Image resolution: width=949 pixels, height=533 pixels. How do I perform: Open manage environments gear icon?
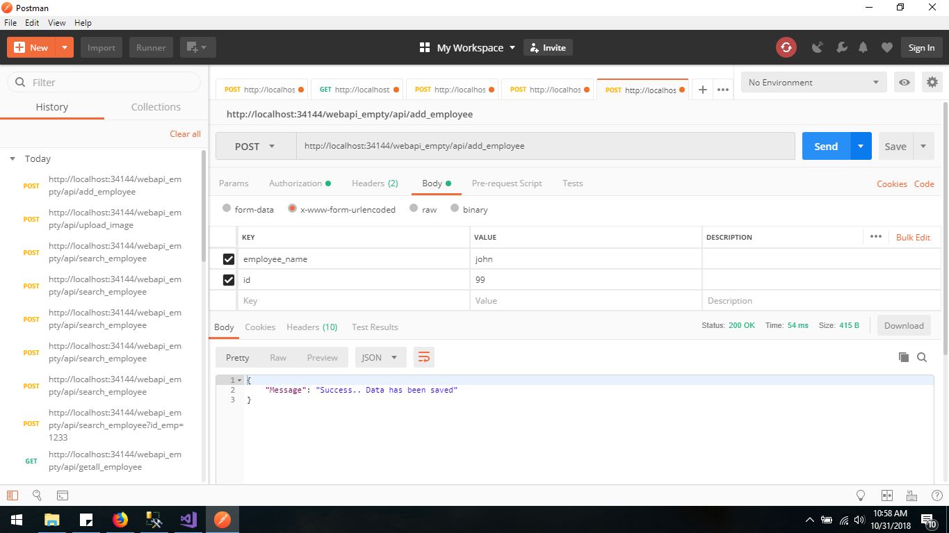click(932, 82)
